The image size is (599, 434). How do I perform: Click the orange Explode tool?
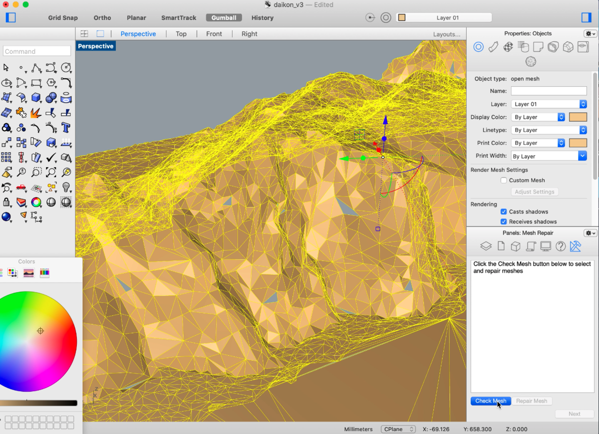pyautogui.click(x=36, y=113)
